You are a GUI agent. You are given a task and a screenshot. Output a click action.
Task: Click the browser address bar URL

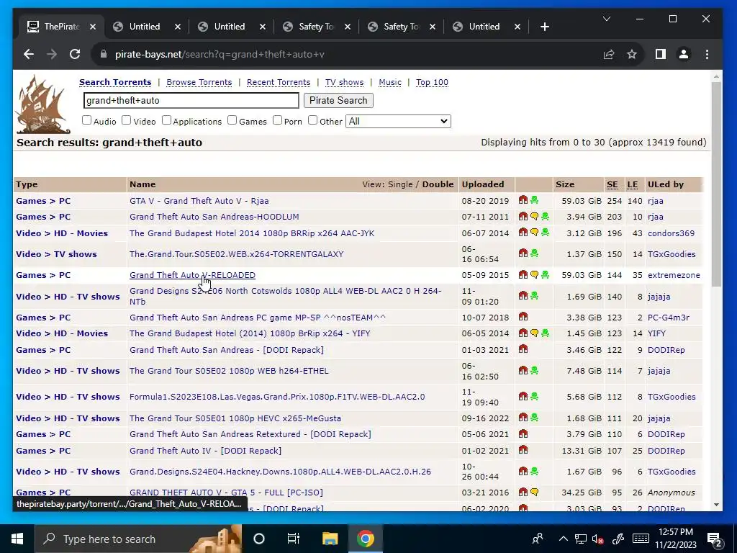220,54
